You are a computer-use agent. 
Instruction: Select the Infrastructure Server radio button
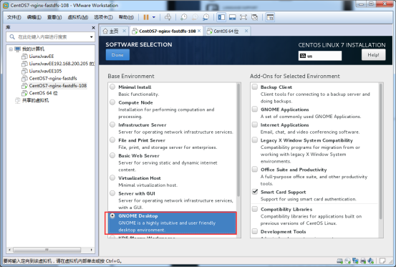[112, 125]
